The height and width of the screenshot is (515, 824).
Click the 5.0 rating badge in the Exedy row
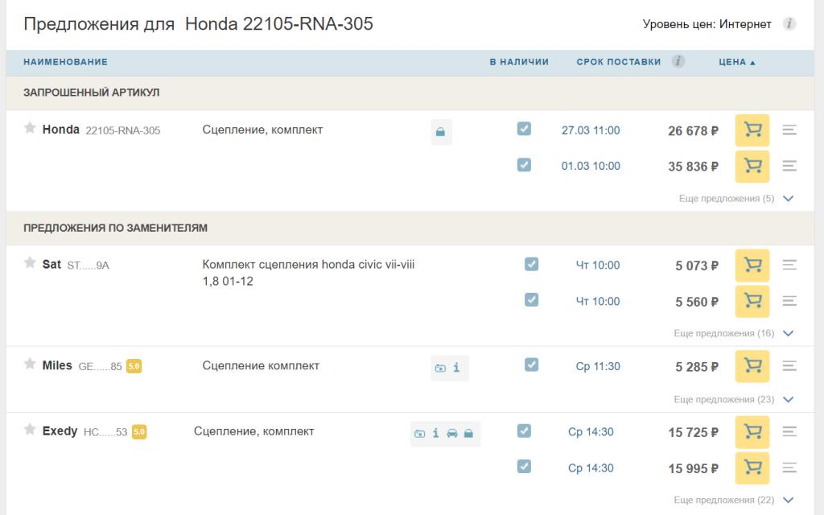[x=139, y=432]
